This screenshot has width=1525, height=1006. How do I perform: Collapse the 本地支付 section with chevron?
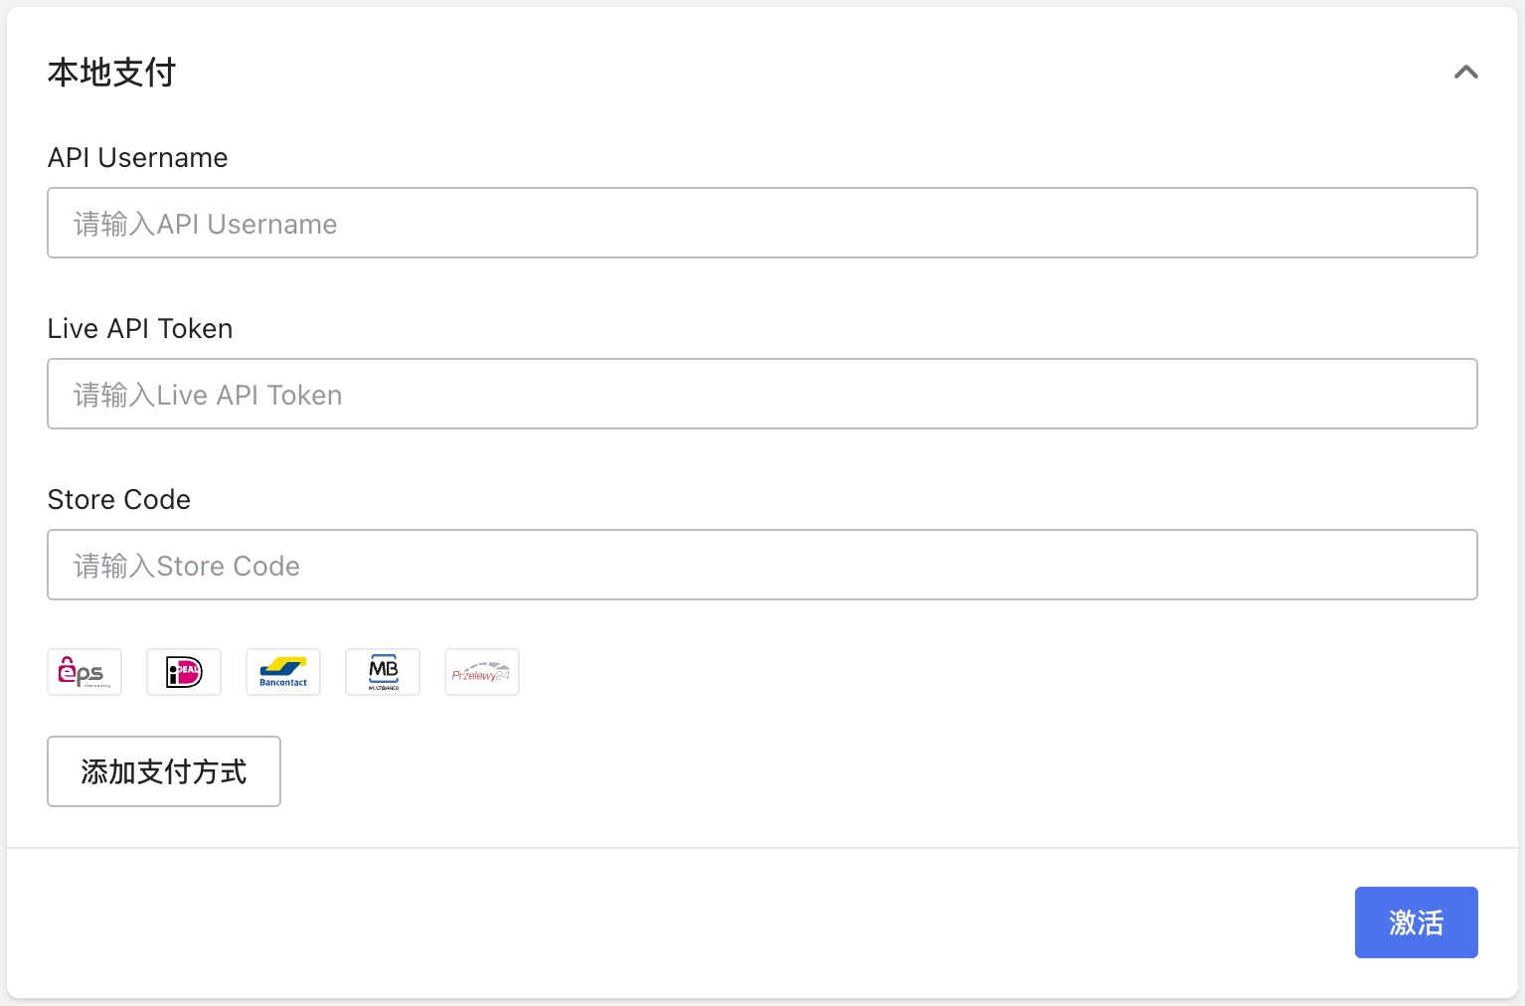pos(1465,73)
